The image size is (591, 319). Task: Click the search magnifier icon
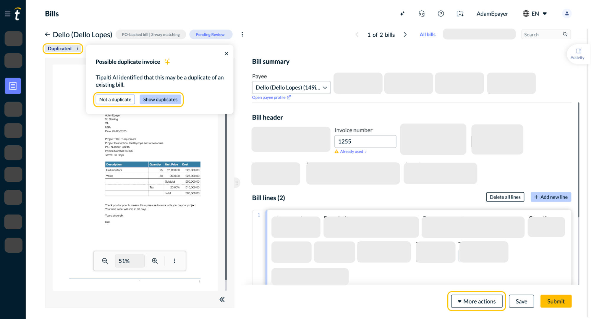pyautogui.click(x=565, y=34)
